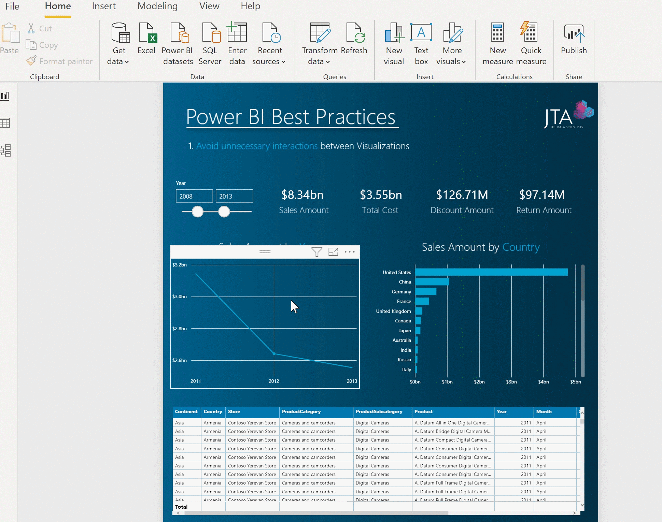Switch to Report view in sidebar
This screenshot has width=662, height=522.
click(x=5, y=96)
